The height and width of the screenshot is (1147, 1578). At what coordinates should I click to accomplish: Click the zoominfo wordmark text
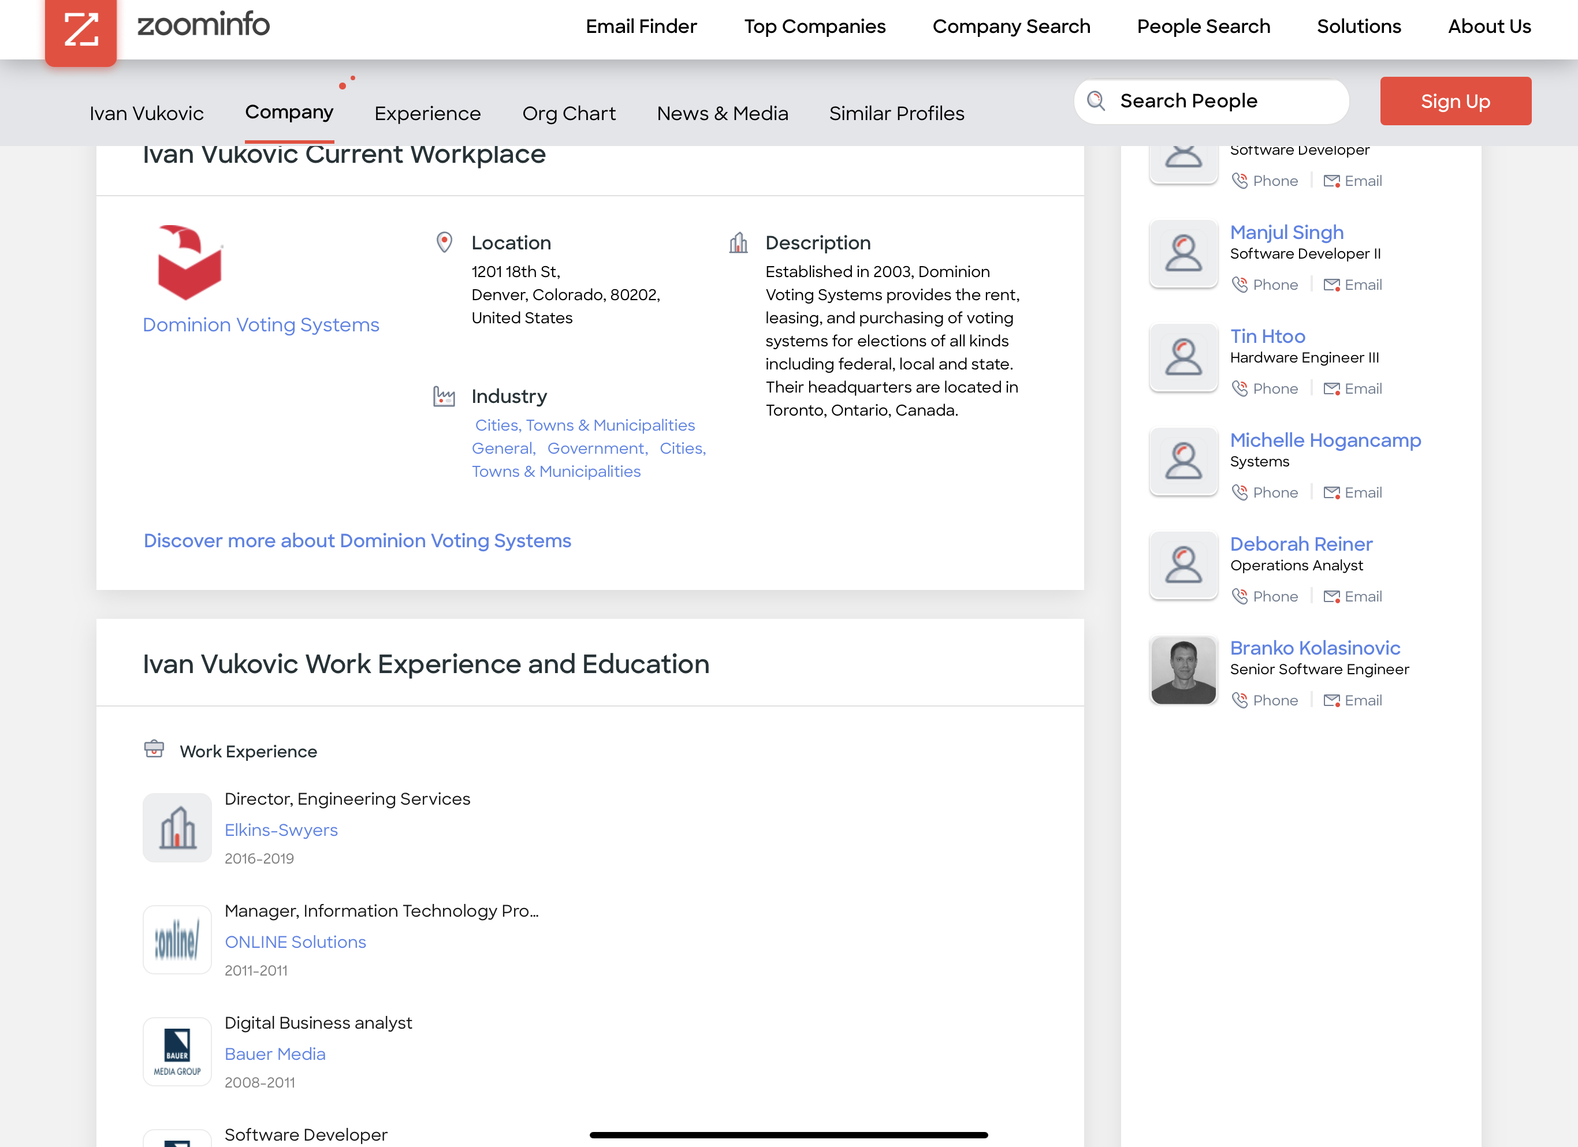(x=203, y=25)
